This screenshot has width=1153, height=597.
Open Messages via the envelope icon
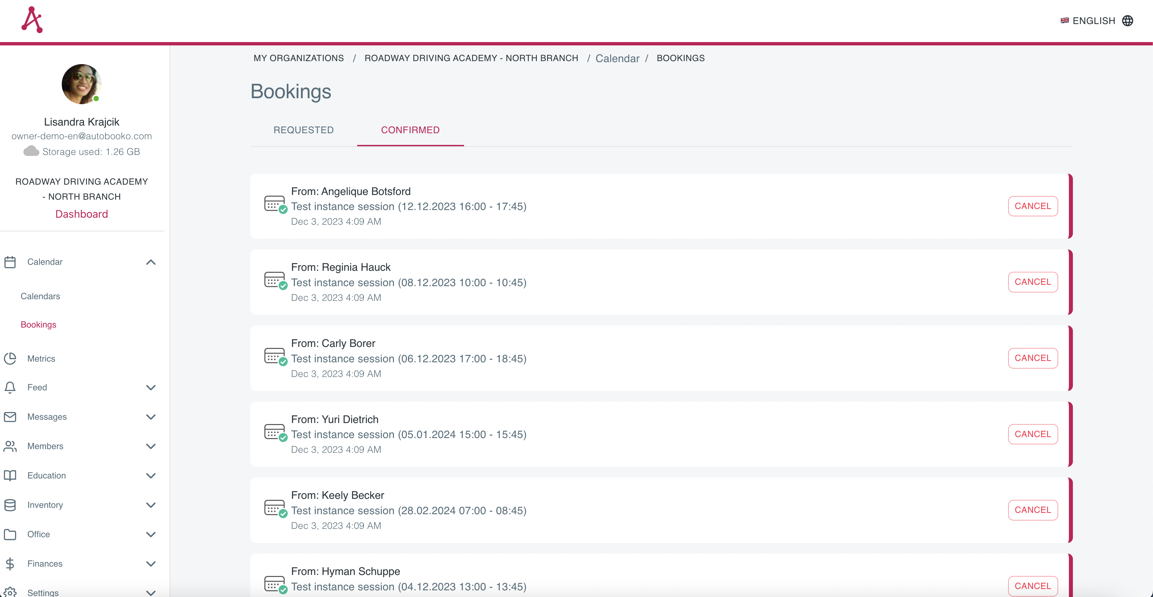[x=10, y=416]
